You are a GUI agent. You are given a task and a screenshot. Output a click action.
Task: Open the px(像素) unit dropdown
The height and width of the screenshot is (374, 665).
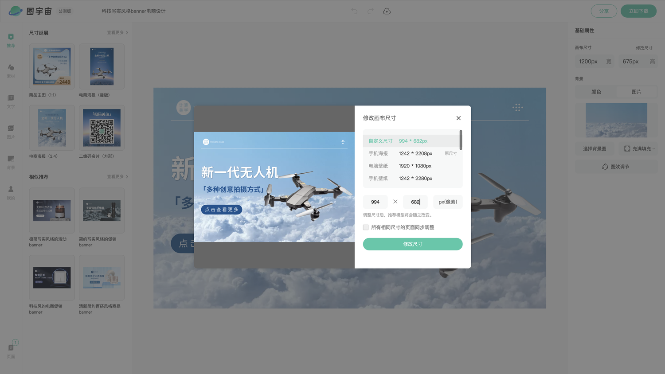448,202
